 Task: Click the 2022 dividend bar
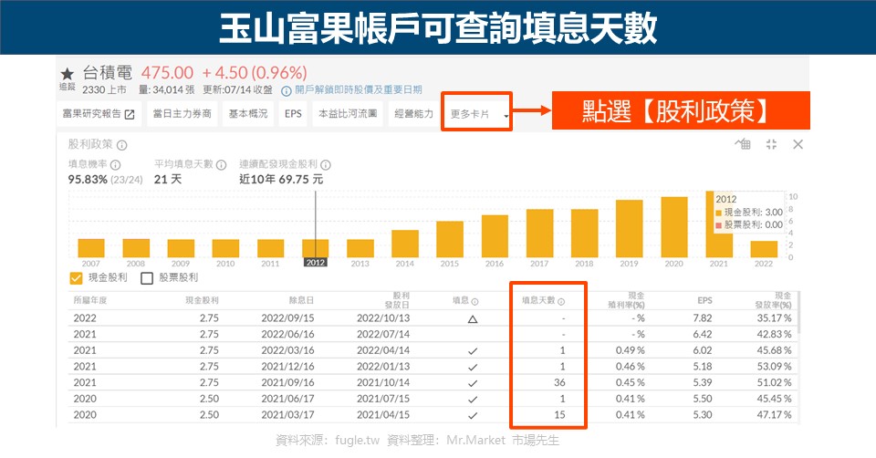764,249
